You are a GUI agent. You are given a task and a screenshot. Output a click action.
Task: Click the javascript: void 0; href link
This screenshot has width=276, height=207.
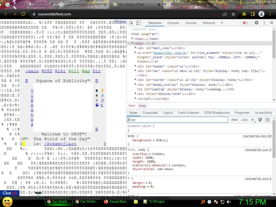pos(170,53)
